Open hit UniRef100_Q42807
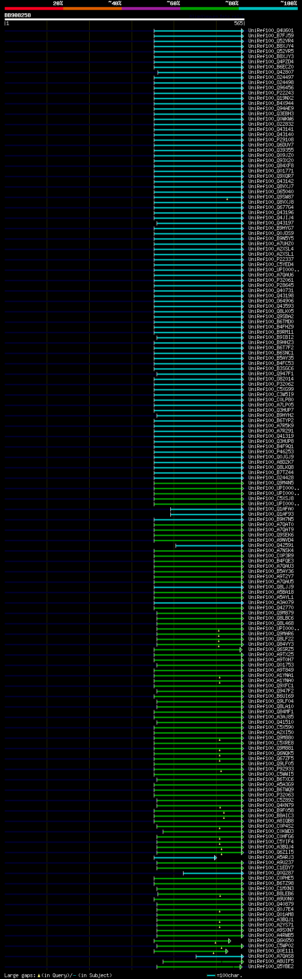This screenshot has height=979, width=302. click(271, 72)
